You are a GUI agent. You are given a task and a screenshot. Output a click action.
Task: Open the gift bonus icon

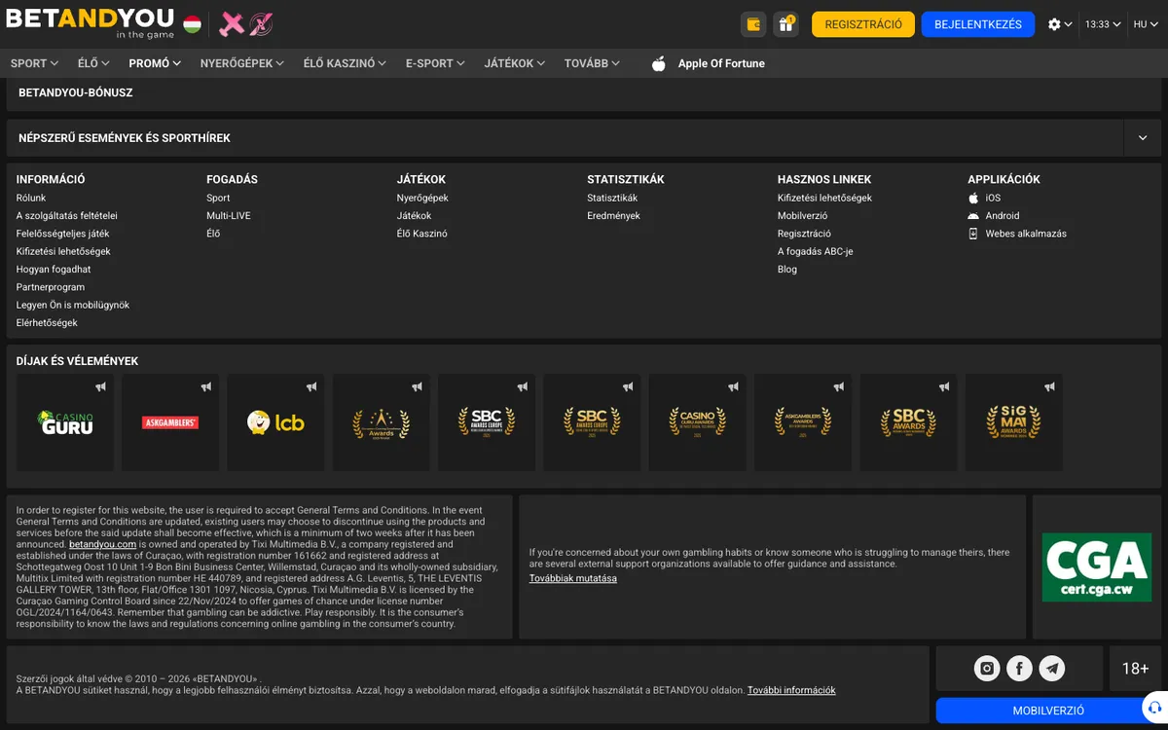[785, 24]
